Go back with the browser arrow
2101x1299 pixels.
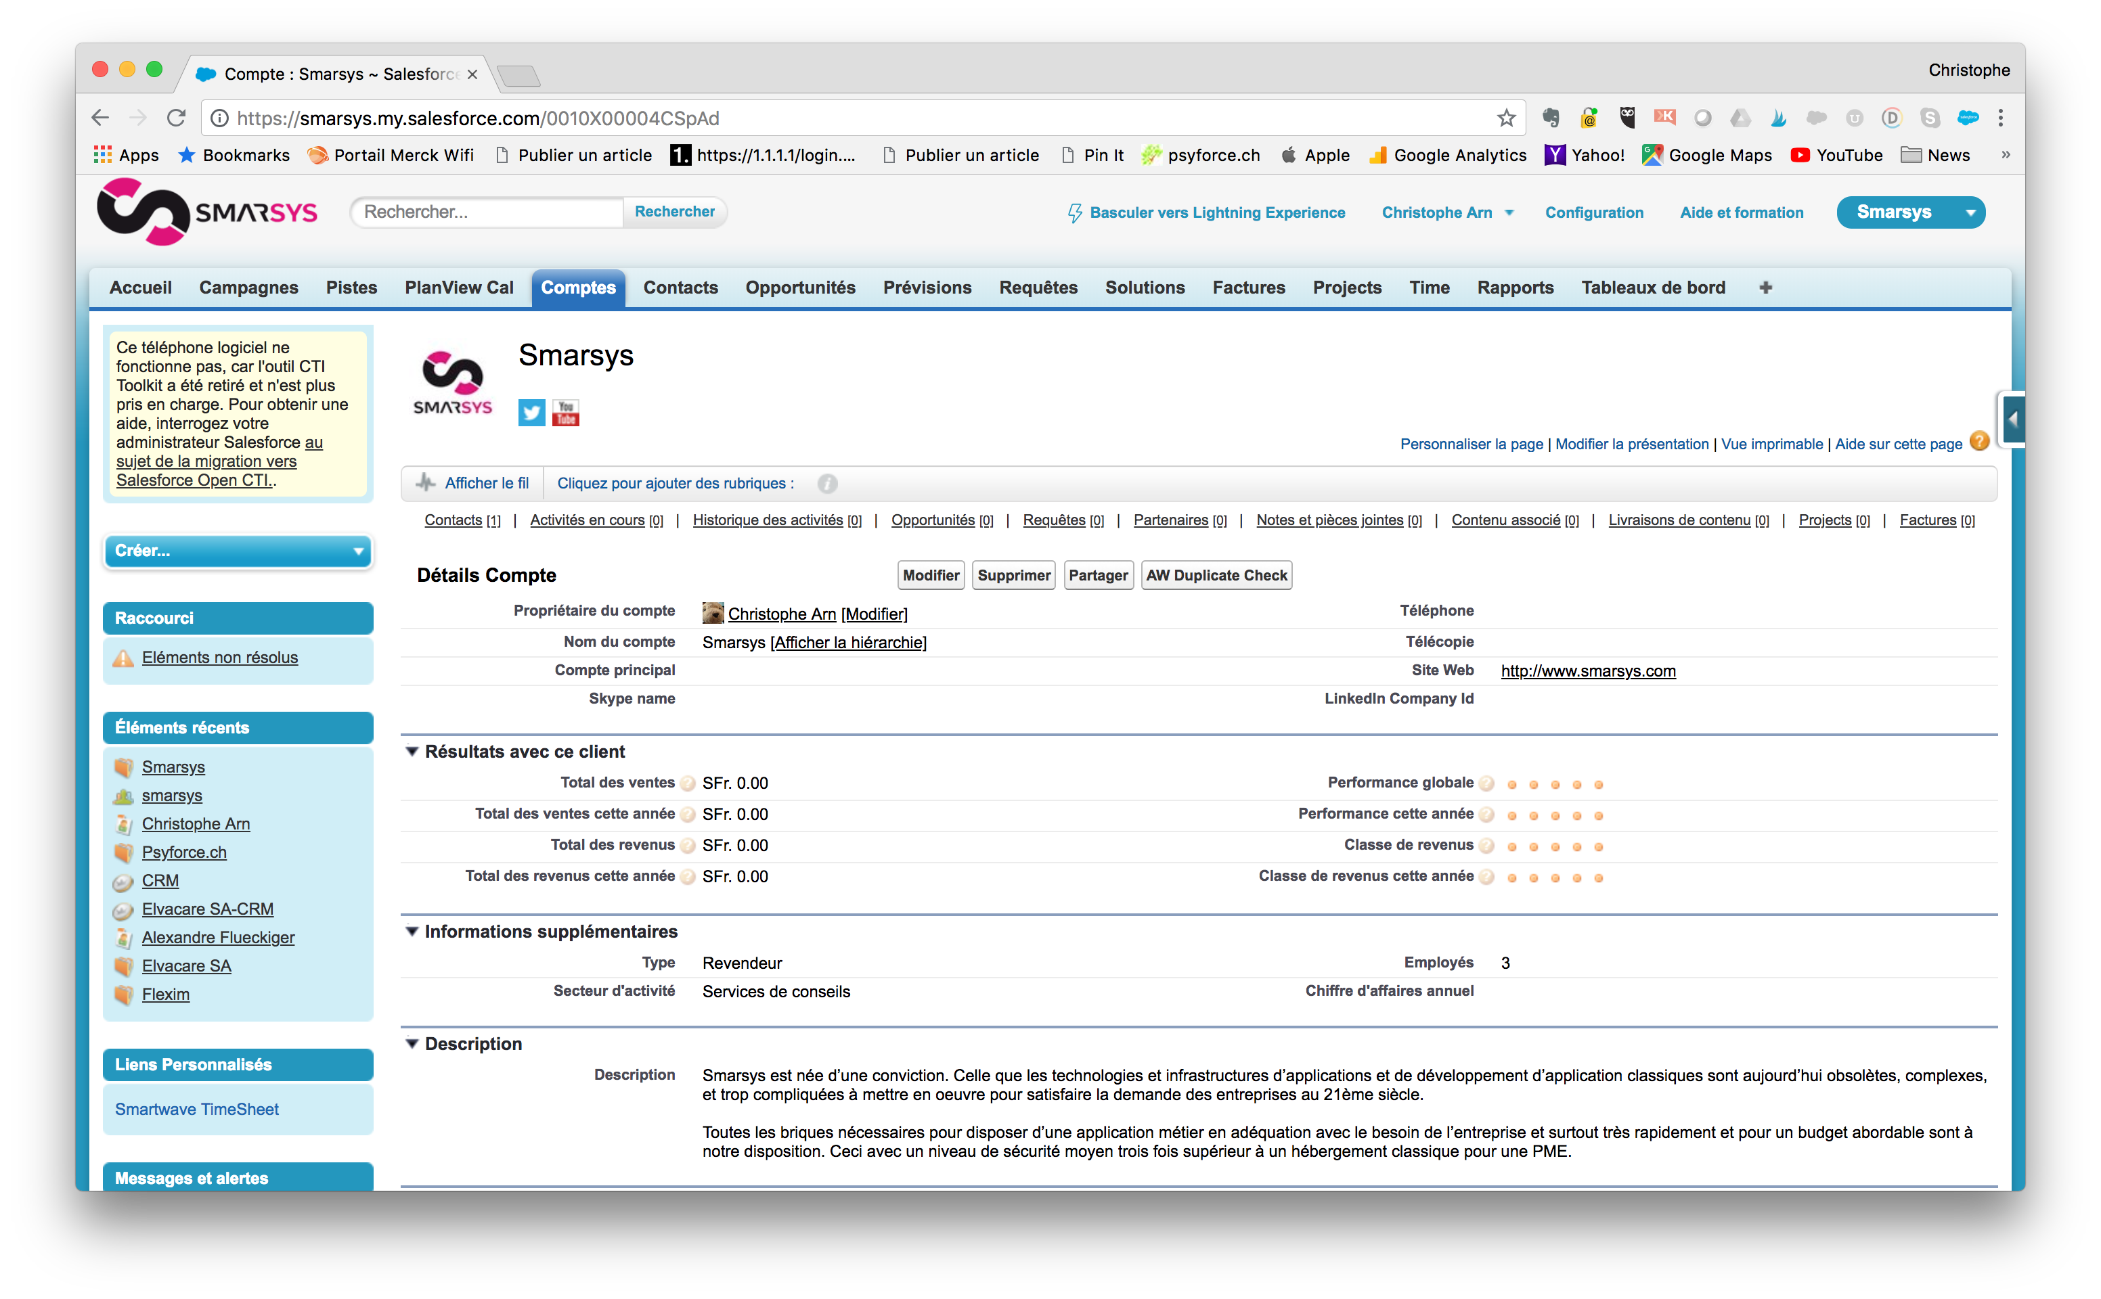click(x=101, y=118)
